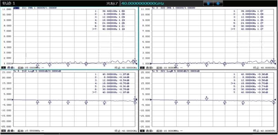278x135 pixels.
Task: Select the 光标7 cursor label
Action: 112,3
